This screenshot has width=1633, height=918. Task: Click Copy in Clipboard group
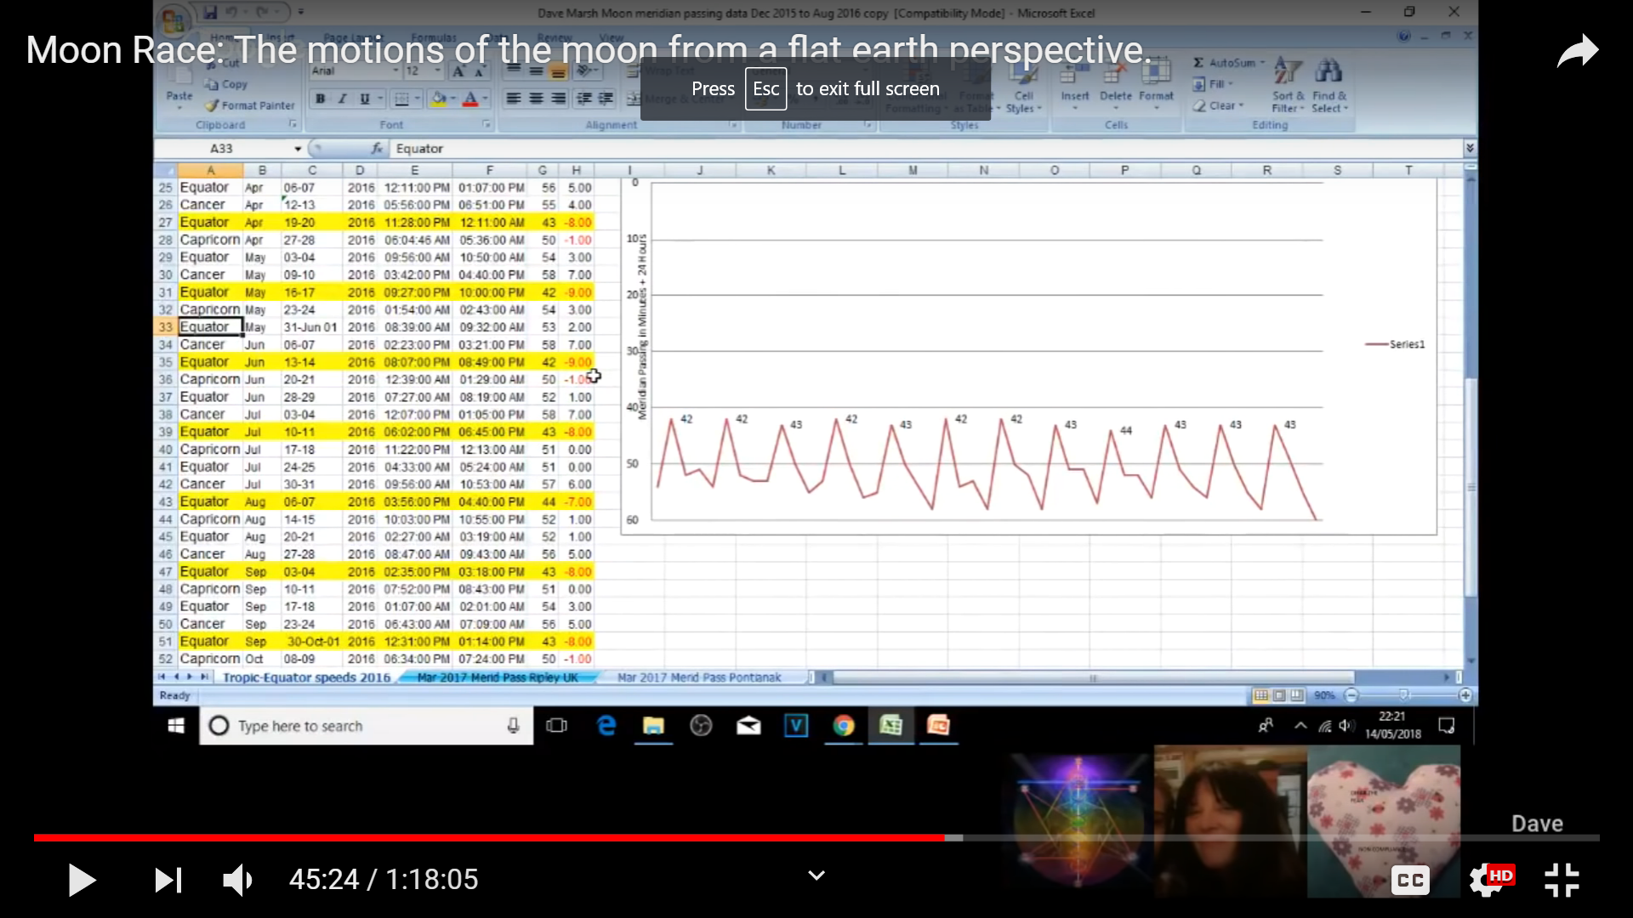point(226,84)
